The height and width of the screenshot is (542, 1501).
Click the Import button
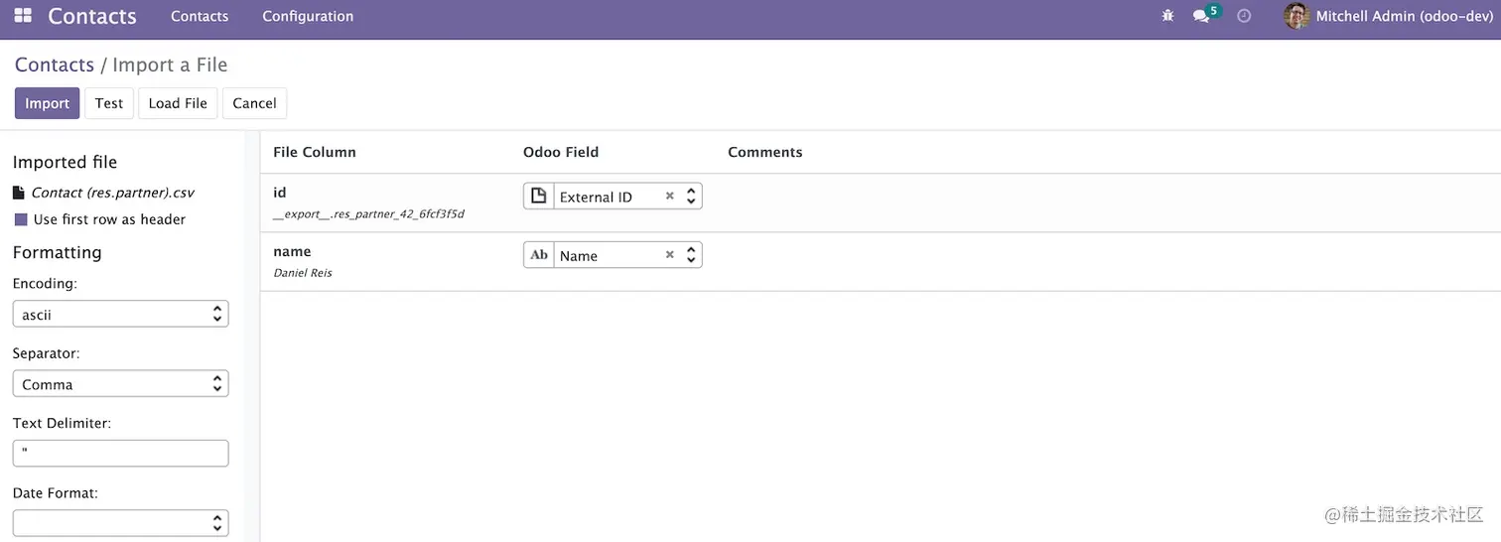47,103
